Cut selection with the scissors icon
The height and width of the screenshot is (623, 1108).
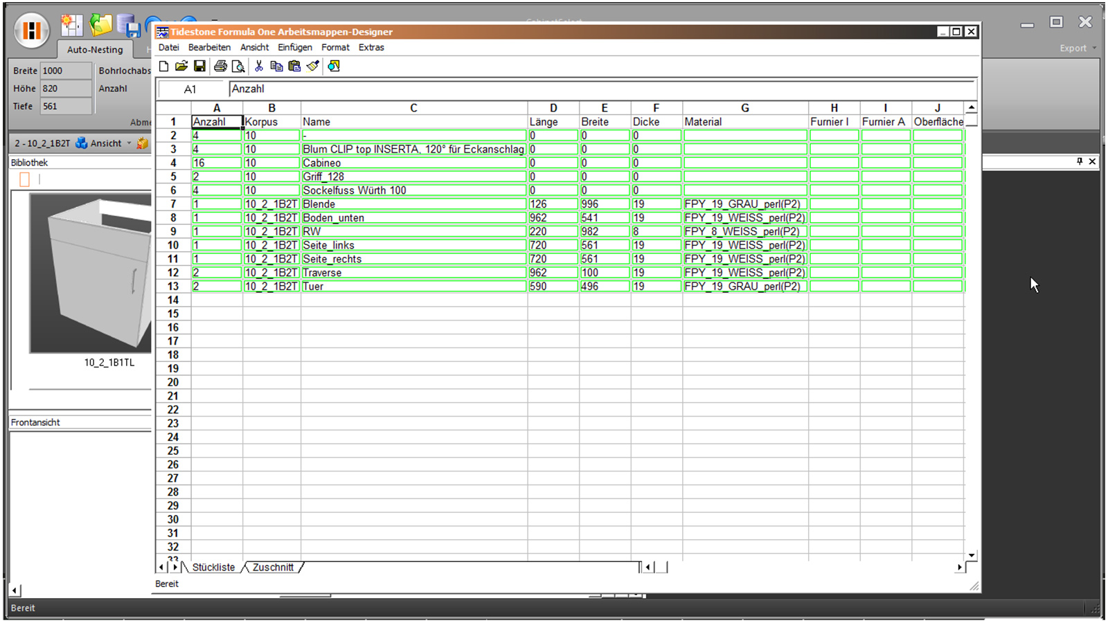click(259, 66)
